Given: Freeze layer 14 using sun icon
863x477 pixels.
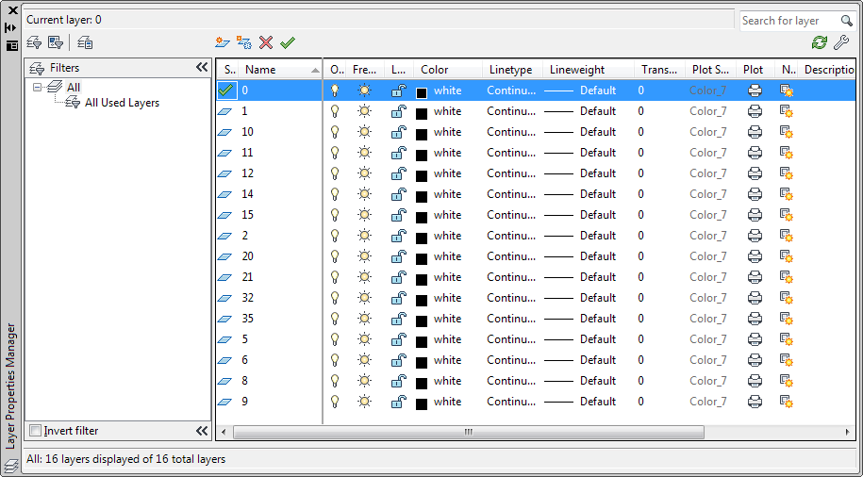Looking at the screenshot, I should (364, 194).
